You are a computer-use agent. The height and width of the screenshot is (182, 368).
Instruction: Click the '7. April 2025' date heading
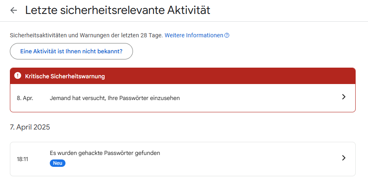30,127
